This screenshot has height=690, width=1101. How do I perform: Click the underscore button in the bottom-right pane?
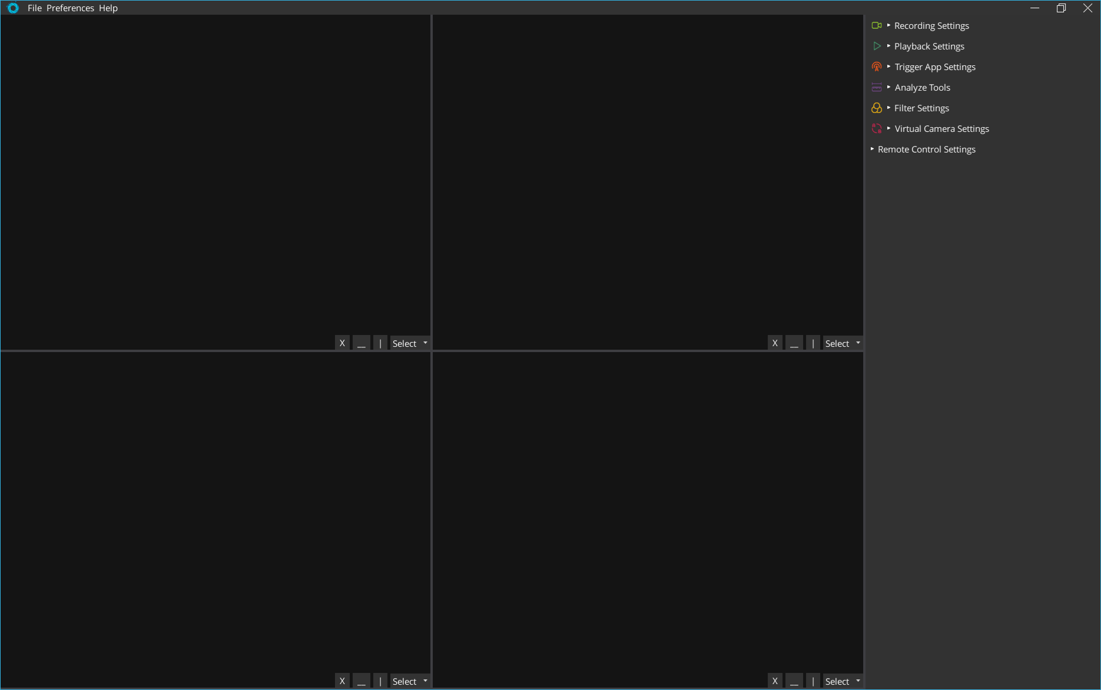point(794,681)
